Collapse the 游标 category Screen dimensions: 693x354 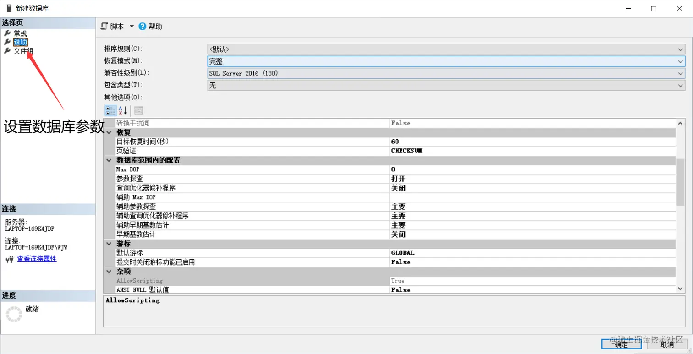(109, 244)
